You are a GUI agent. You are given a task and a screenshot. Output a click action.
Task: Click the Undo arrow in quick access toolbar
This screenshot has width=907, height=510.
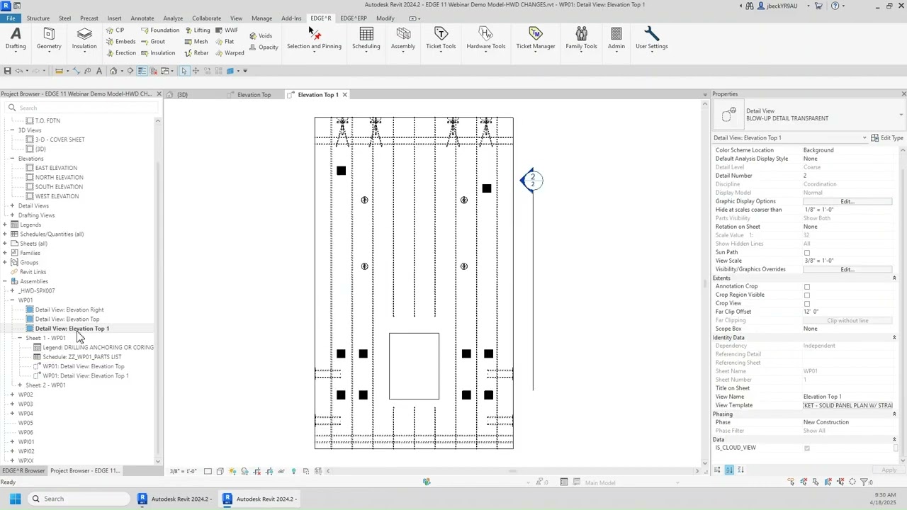point(19,71)
